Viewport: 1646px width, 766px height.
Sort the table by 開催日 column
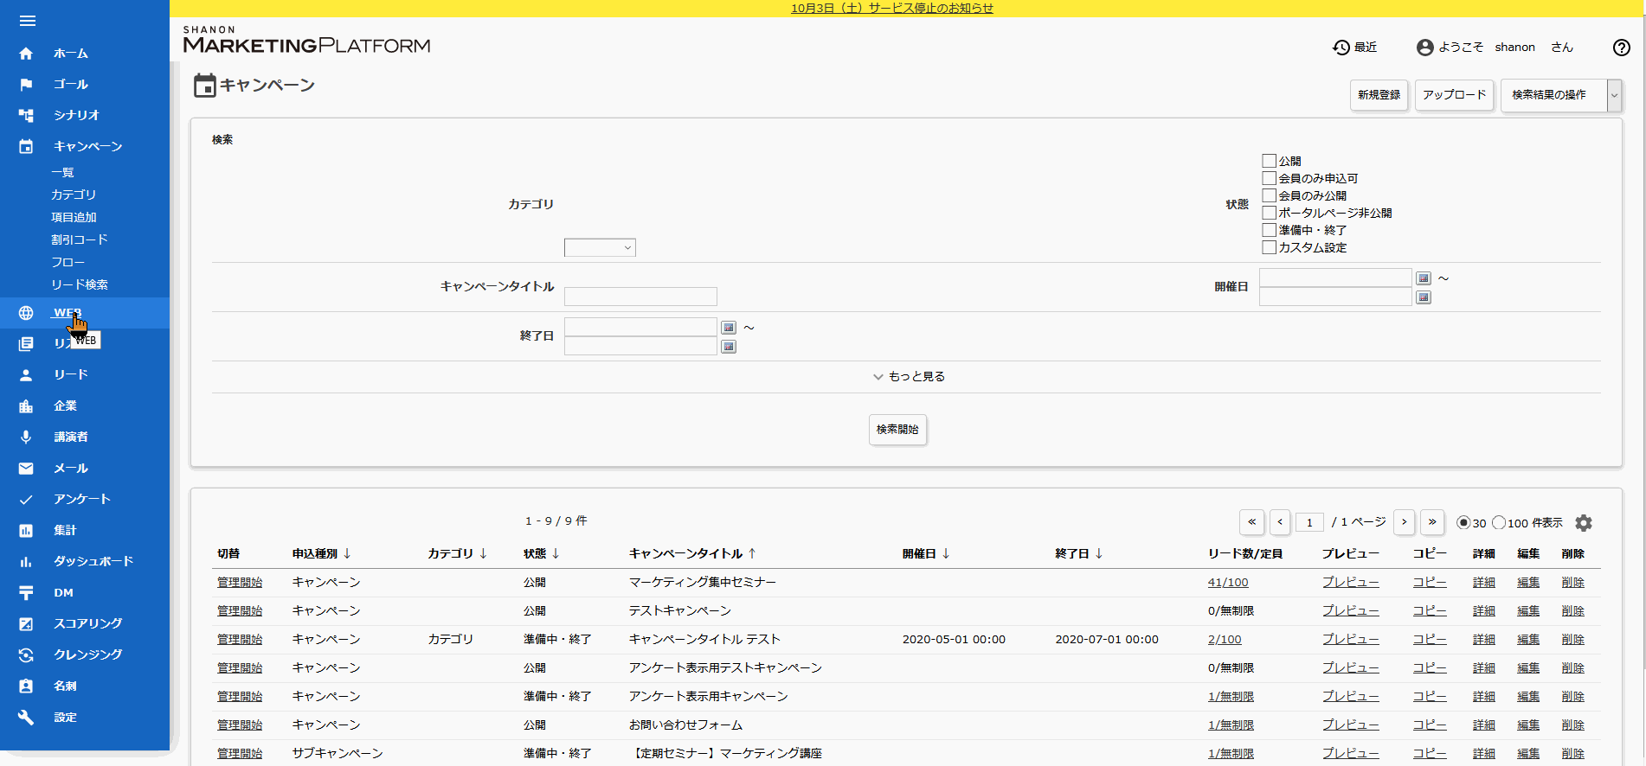pyautogui.click(x=926, y=553)
